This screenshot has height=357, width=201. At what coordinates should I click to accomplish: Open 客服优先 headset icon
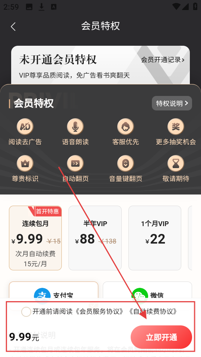[125, 126]
